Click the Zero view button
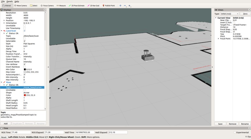Viewport: 251px width, 139px height. [x=245, y=14]
